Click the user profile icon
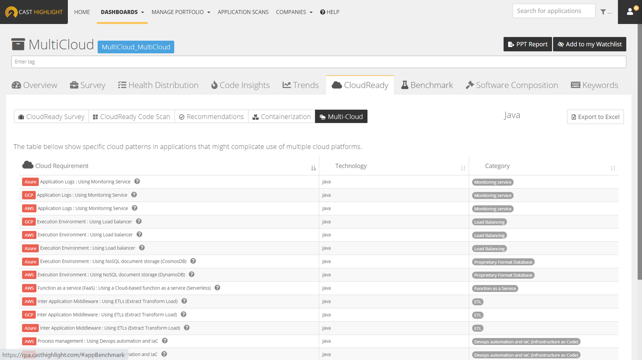This screenshot has height=360, width=642. [x=630, y=12]
